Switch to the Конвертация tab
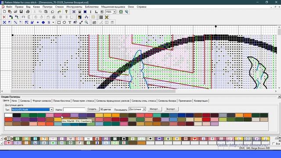This screenshot has width=281, height=158. pyautogui.click(x=201, y=101)
